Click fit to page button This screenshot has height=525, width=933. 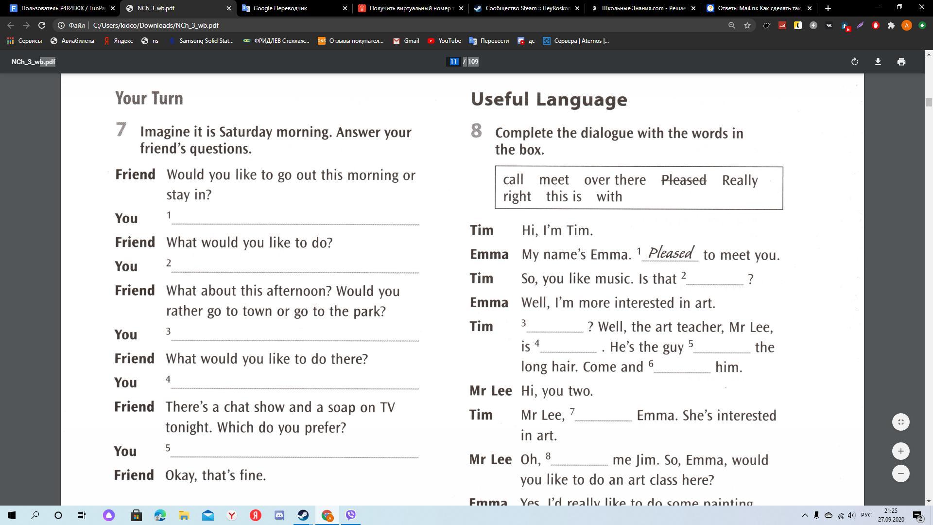900,422
